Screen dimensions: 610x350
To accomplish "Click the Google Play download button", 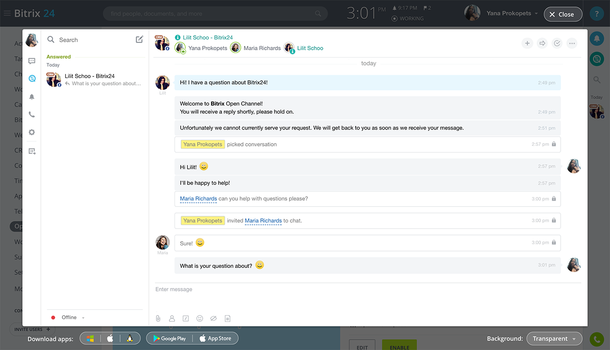I will coord(169,339).
